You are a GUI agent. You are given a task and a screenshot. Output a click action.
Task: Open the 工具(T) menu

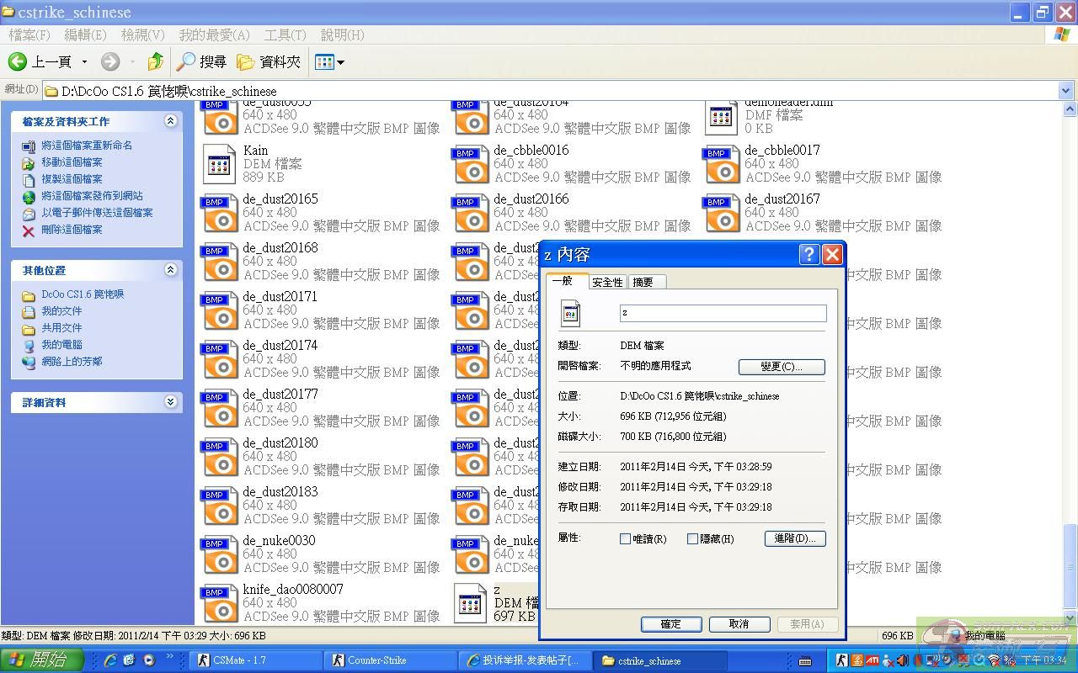click(x=285, y=34)
